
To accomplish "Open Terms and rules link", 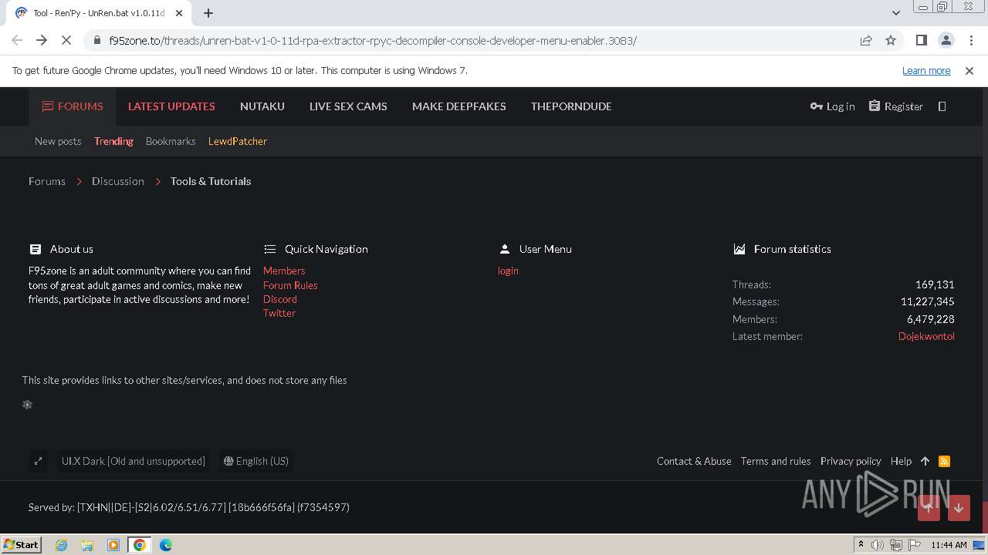I will (x=776, y=461).
